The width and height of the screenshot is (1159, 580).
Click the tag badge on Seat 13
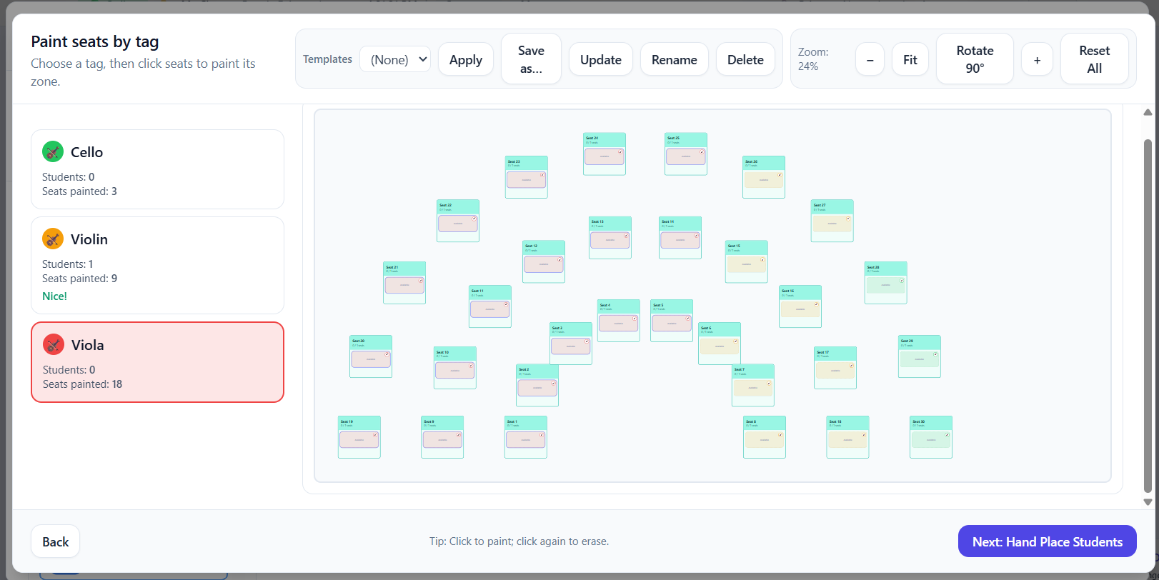[x=626, y=235]
